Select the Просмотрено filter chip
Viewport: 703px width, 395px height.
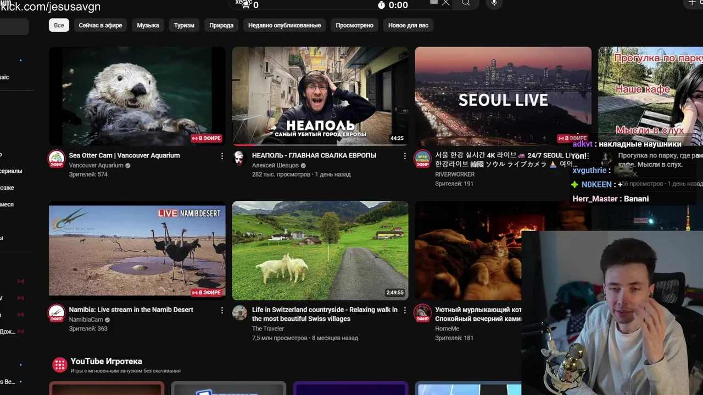(x=354, y=25)
